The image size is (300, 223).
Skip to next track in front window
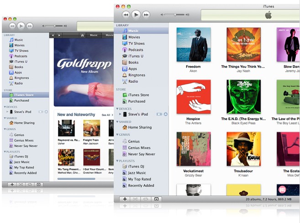tap(146, 15)
